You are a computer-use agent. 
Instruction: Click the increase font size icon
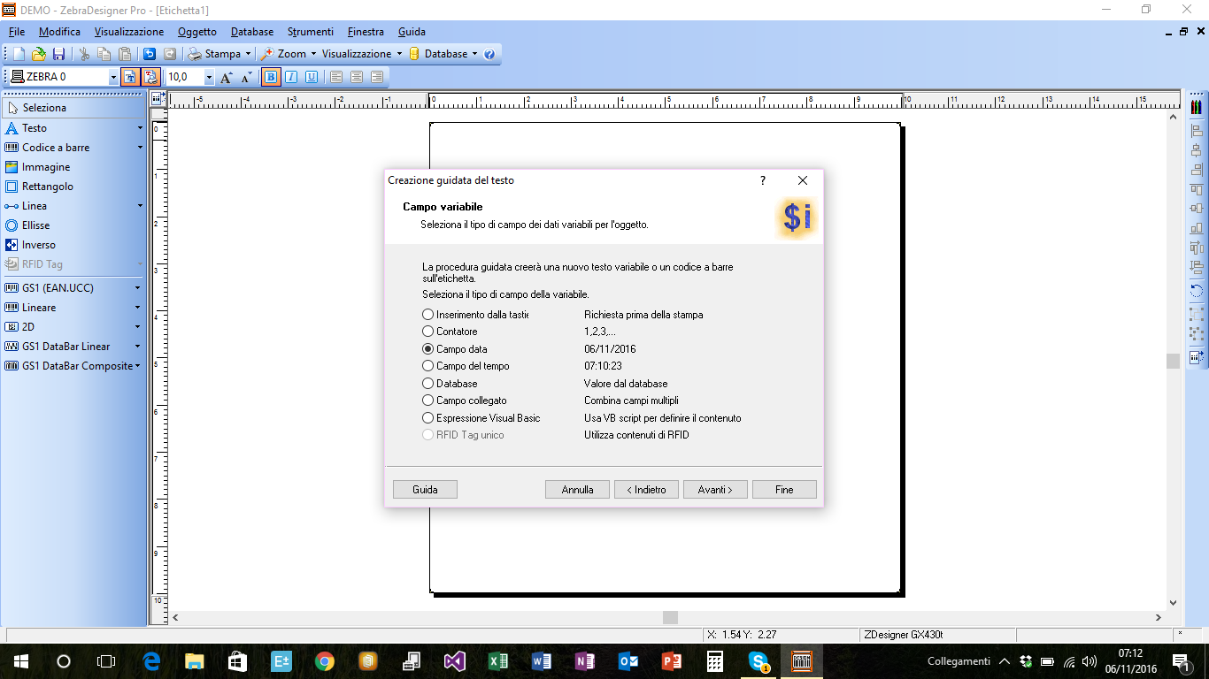tap(227, 77)
